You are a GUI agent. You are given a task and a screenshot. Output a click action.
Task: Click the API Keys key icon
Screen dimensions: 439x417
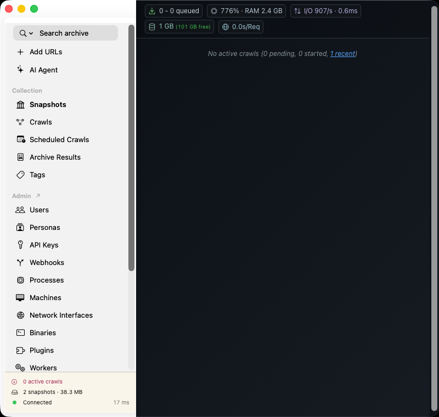[20, 245]
